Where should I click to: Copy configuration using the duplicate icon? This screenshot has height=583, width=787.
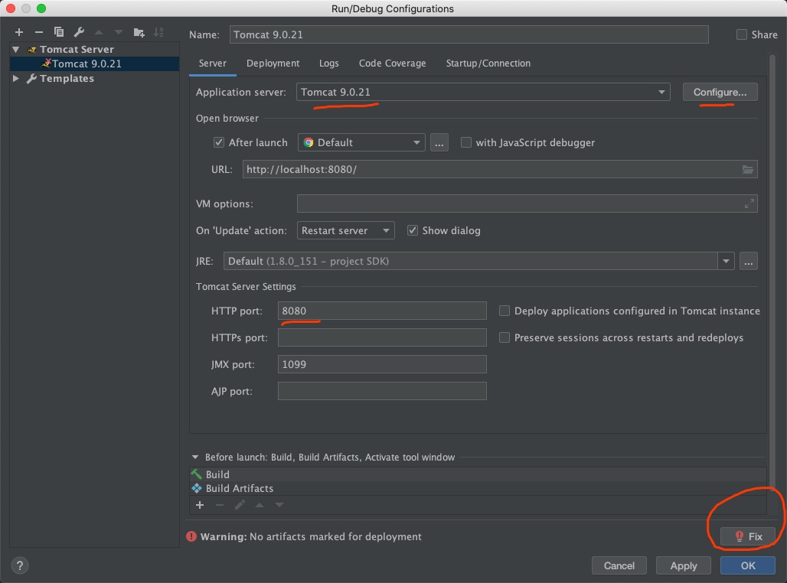(x=59, y=32)
